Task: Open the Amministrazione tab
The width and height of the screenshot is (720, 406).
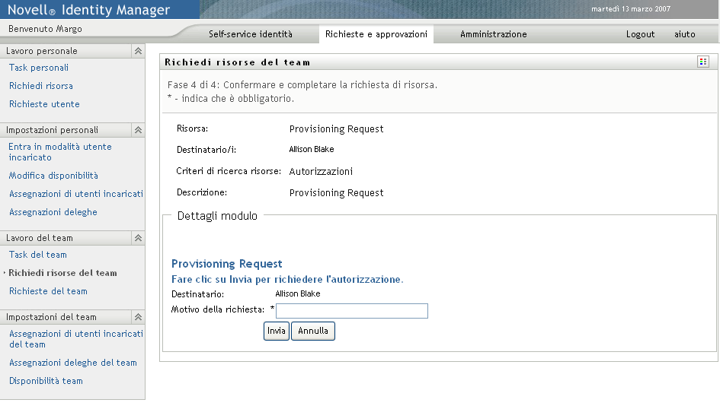Action: (x=493, y=34)
